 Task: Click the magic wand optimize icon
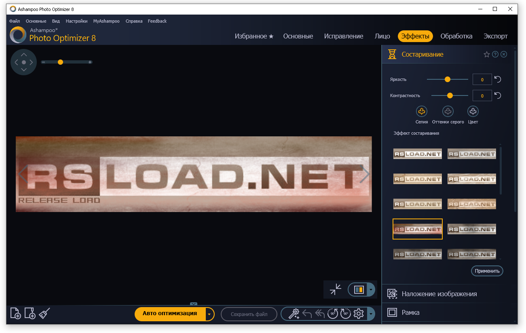click(x=294, y=314)
